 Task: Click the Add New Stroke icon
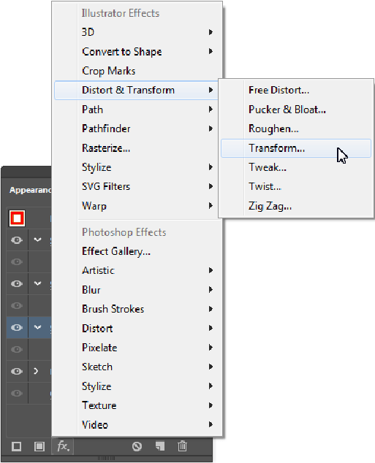(16, 446)
